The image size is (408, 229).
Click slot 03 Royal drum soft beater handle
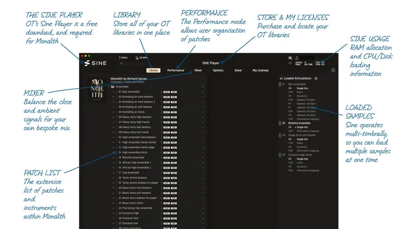(280, 135)
